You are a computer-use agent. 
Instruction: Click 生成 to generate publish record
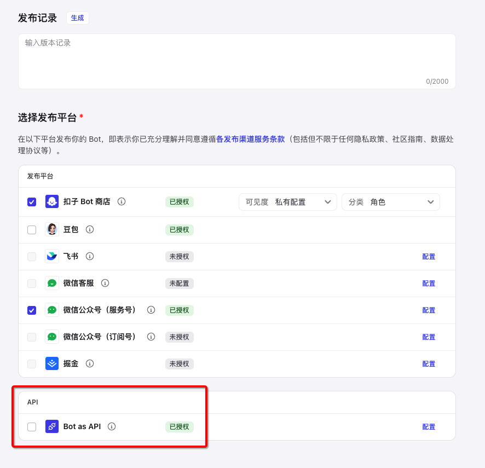(x=78, y=18)
